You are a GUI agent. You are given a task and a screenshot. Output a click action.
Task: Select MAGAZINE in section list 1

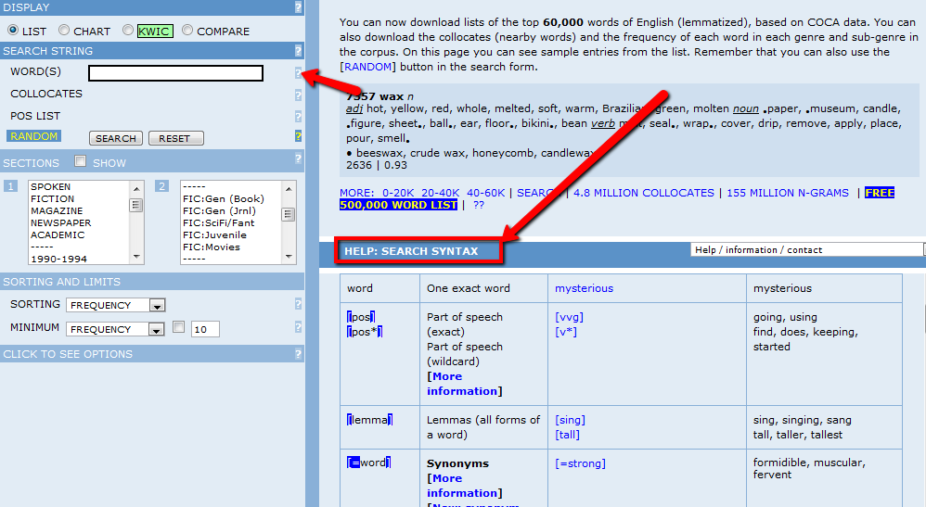tap(57, 210)
